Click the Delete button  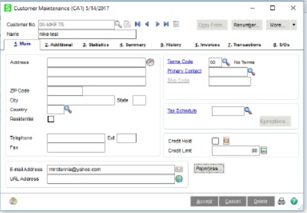point(261,201)
